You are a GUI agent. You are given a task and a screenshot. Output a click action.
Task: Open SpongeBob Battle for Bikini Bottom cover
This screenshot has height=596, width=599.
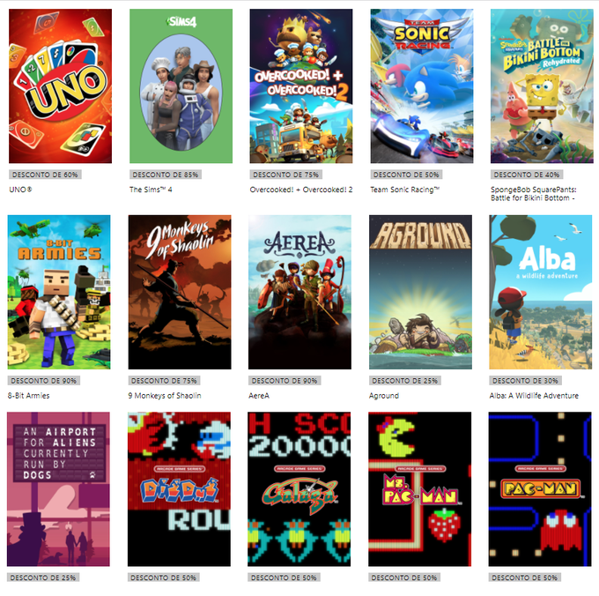click(x=542, y=86)
